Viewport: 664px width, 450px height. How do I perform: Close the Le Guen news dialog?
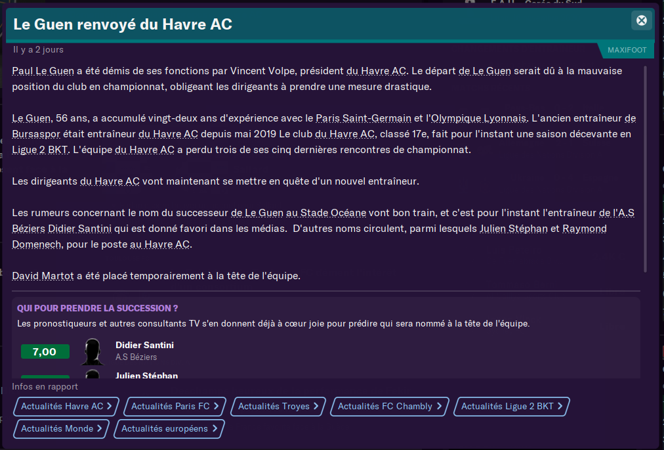642,20
